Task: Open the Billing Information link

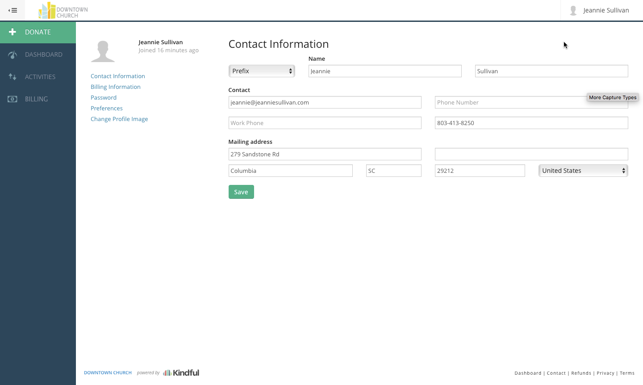Action: (116, 87)
